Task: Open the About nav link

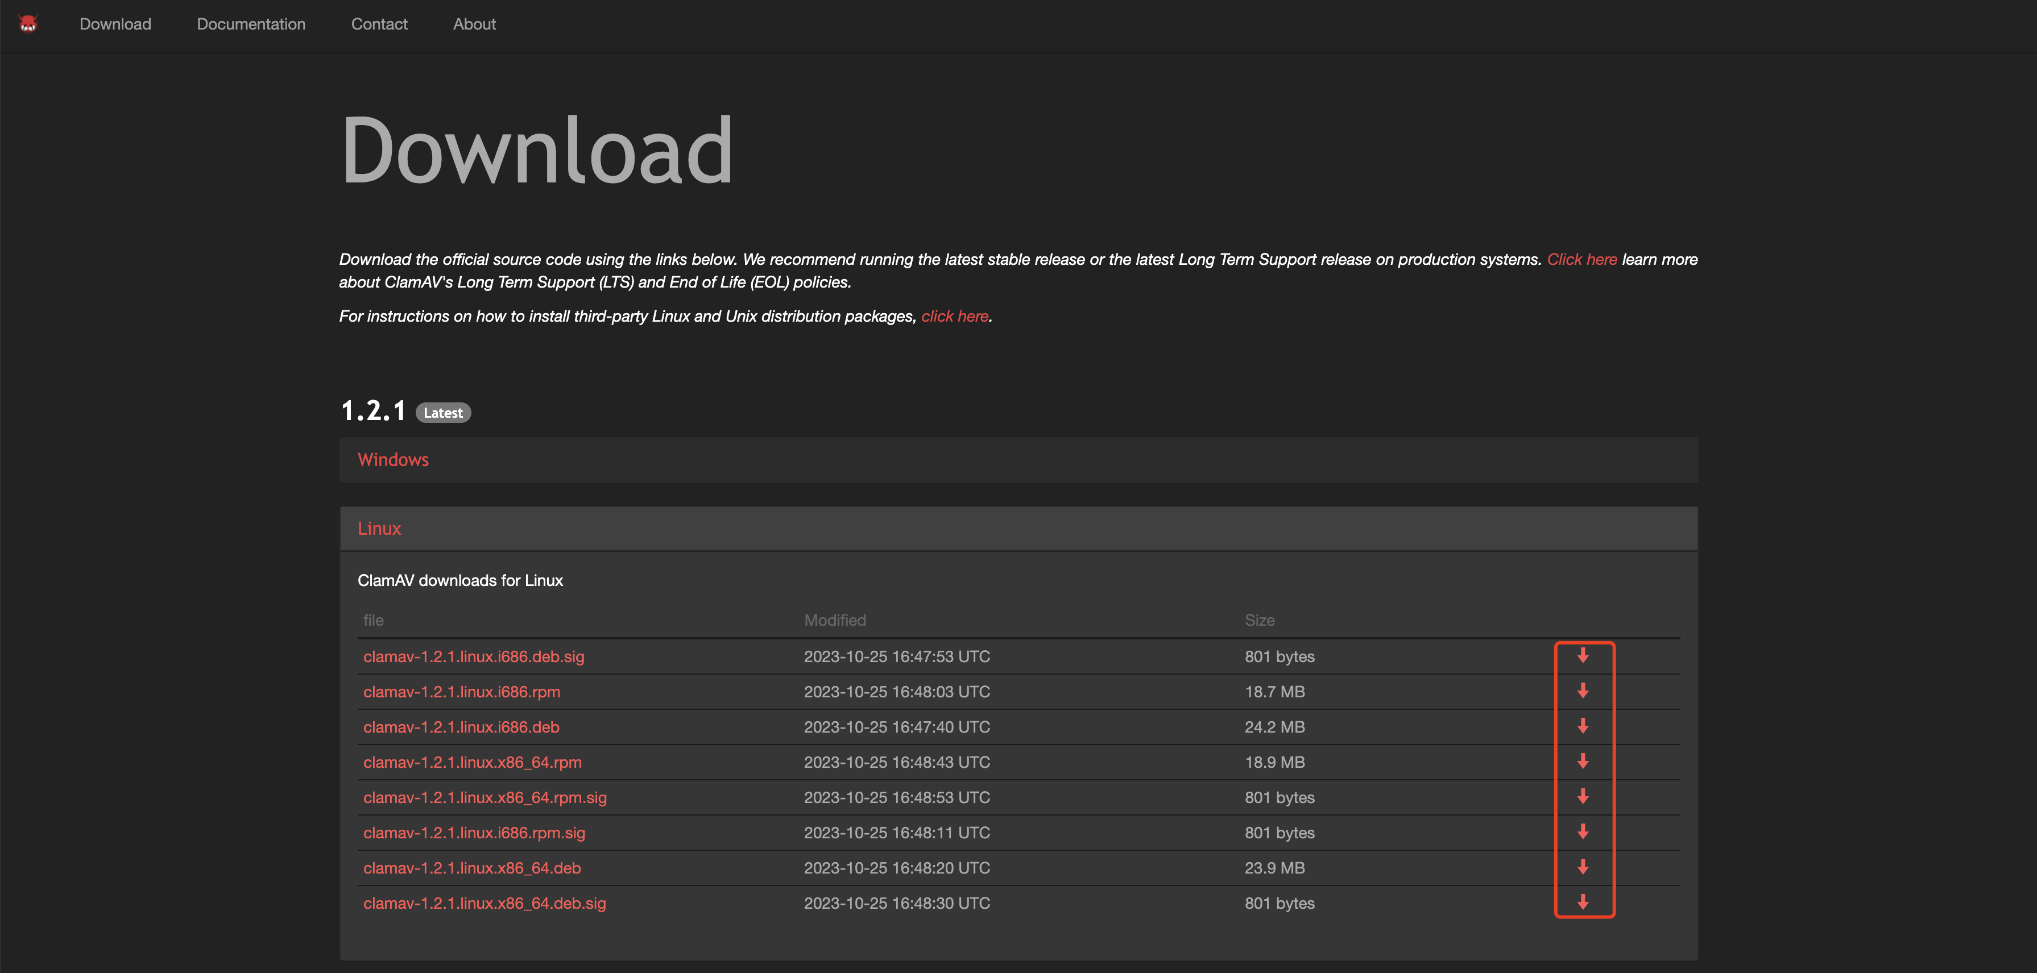Action: [x=474, y=24]
